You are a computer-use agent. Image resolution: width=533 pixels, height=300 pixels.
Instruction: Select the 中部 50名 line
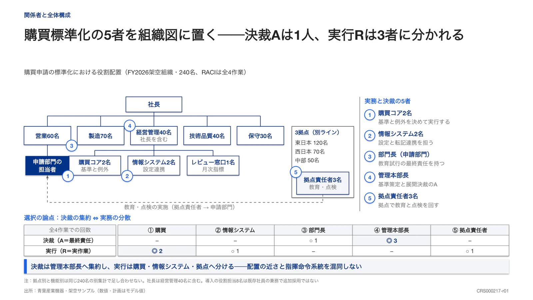pyautogui.click(x=307, y=160)
